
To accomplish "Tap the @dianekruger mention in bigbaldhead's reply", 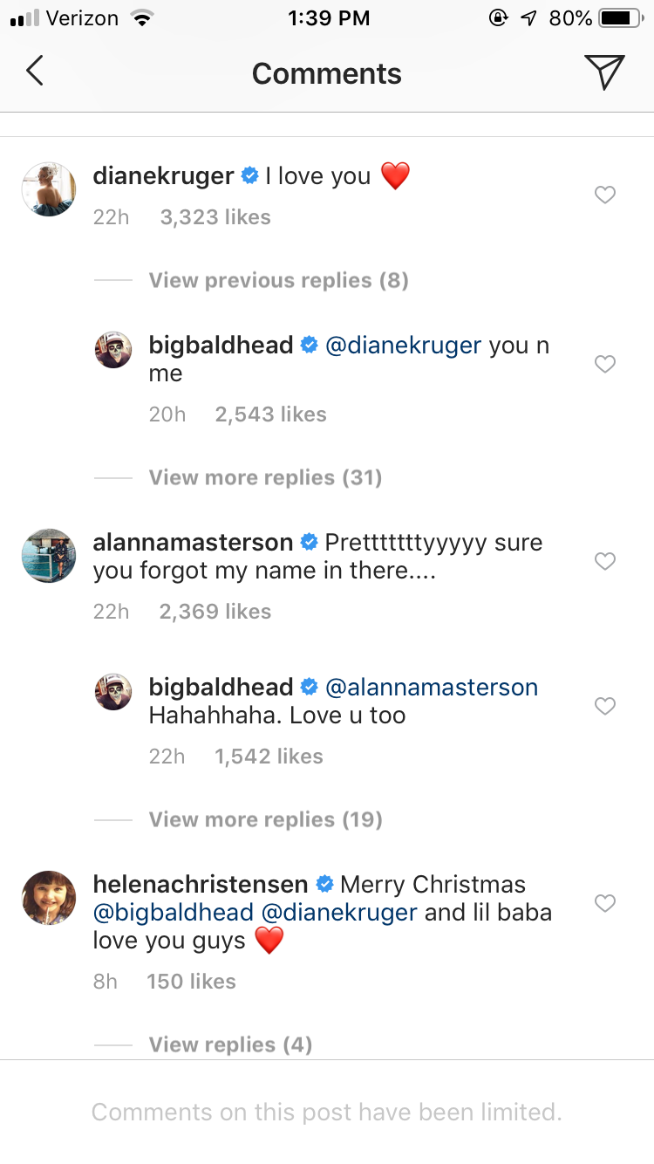I will 403,346.
